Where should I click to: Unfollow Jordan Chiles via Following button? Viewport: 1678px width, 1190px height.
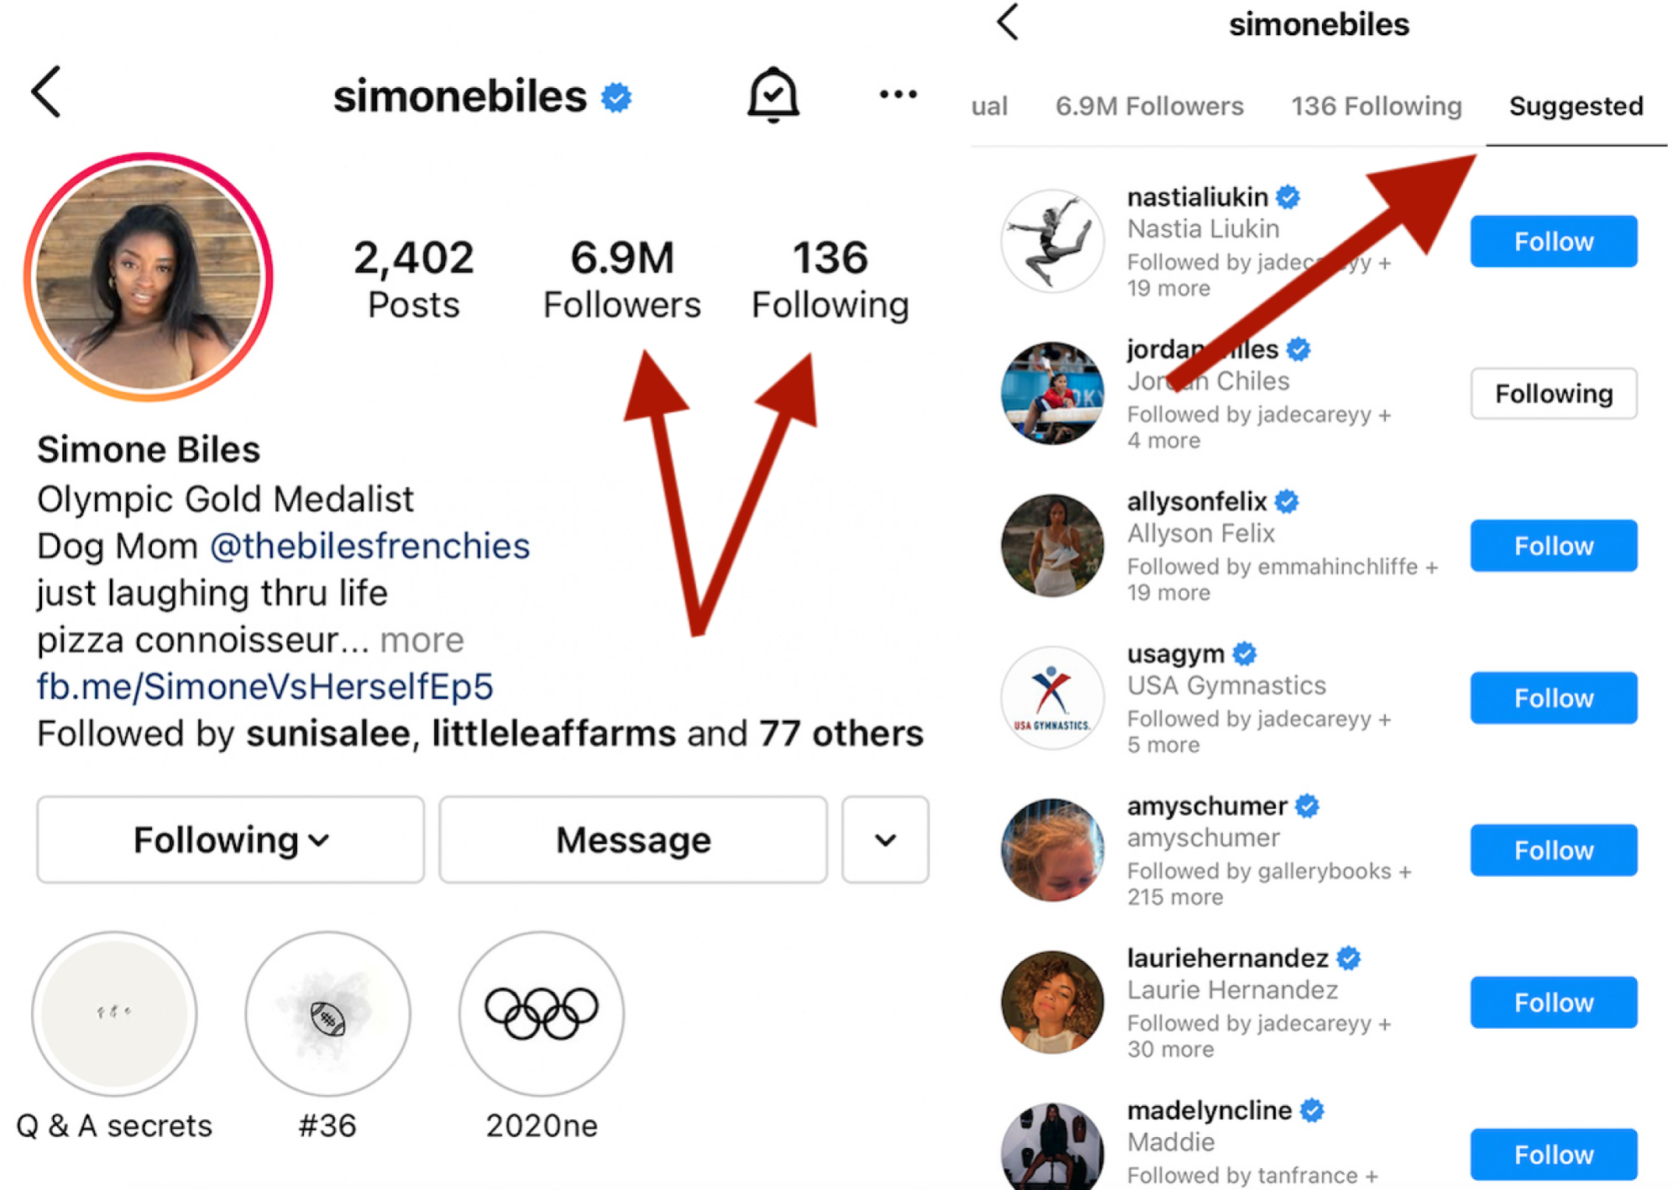click(1552, 393)
